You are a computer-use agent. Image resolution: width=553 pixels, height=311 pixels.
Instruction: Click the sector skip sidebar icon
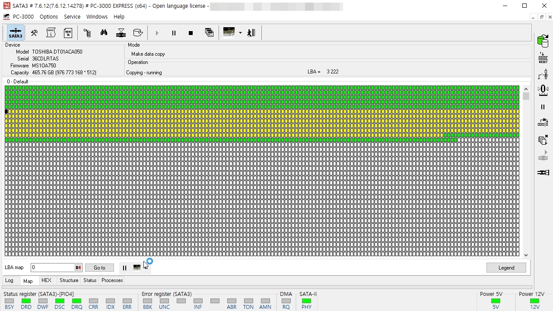click(543, 123)
